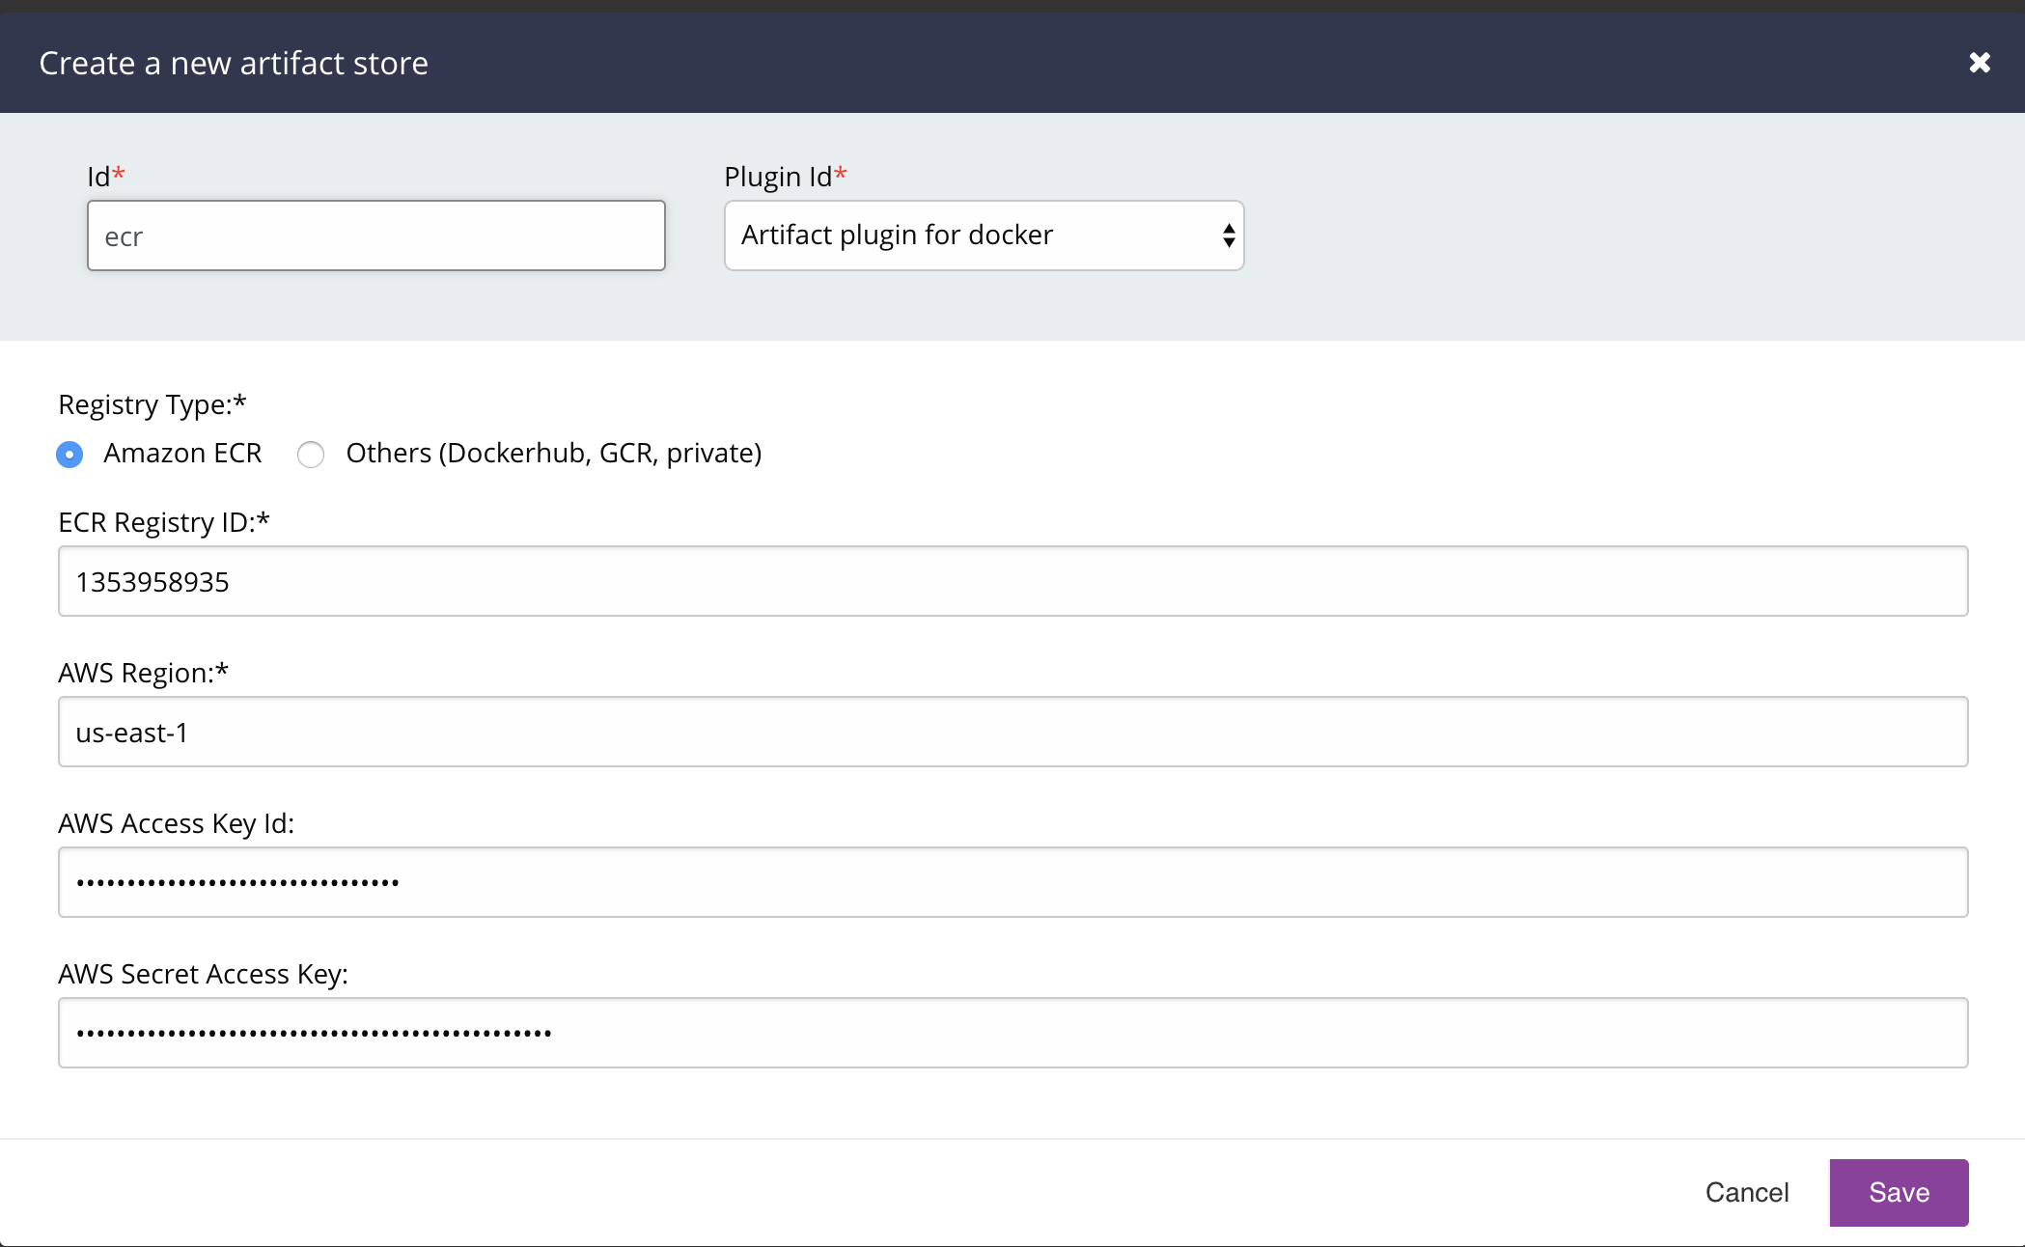Screen dimensions: 2025x1247
Task: Click the 'ECR Registry ID:' label
Action: (x=163, y=522)
